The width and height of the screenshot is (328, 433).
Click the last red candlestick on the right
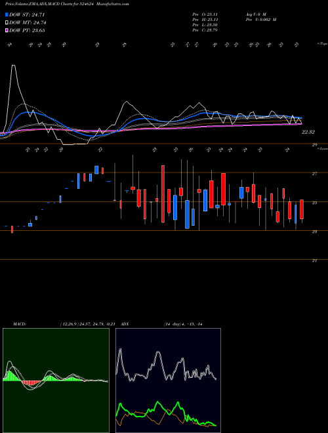coord(302,209)
